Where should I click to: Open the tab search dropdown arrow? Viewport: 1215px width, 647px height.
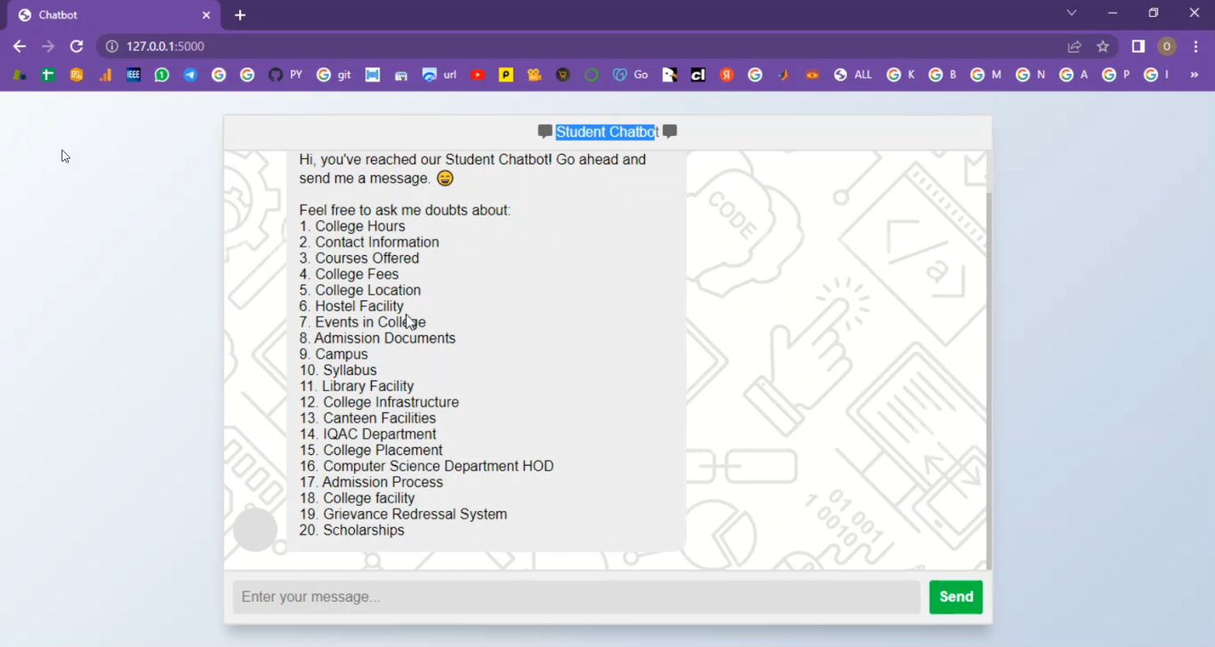[1072, 13]
